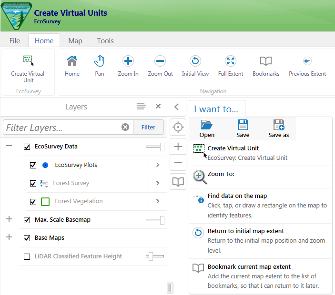Click the BLM logo in the header
335x295 pixels.
pyautogui.click(x=16, y=16)
